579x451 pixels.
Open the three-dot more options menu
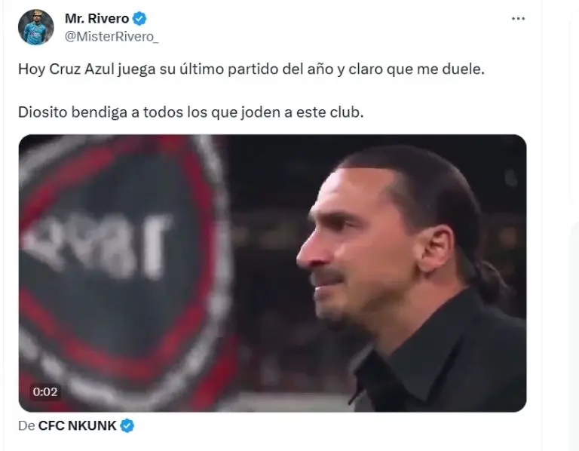pos(518,18)
